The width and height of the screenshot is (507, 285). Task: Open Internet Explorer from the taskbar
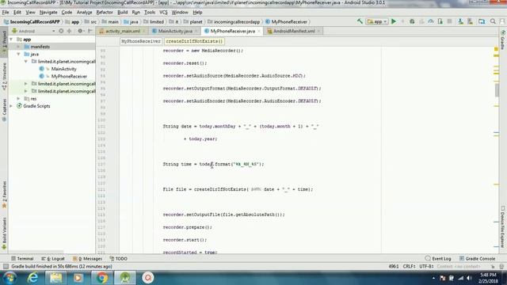coord(32,278)
